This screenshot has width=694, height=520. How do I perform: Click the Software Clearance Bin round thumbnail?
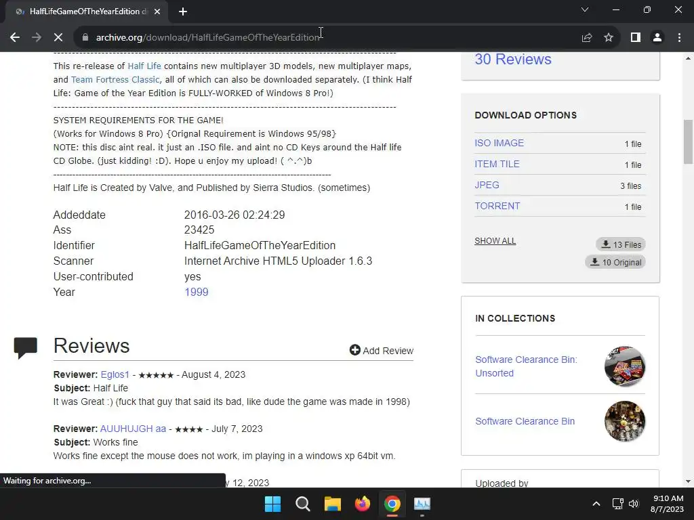624,421
